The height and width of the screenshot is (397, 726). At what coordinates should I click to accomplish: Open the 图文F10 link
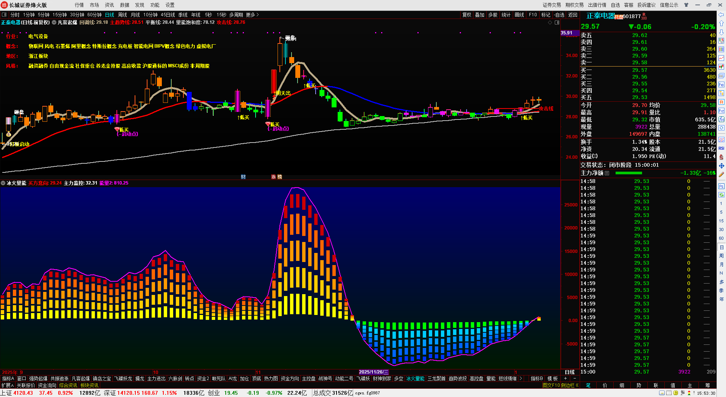pos(551,385)
